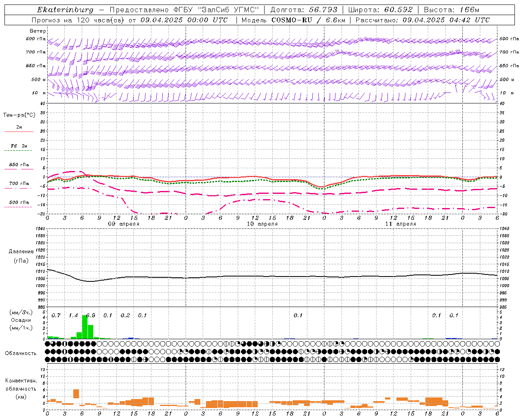Click the 'Долгота: 56.793' value
The width and height of the screenshot is (521, 417).
click(304, 10)
